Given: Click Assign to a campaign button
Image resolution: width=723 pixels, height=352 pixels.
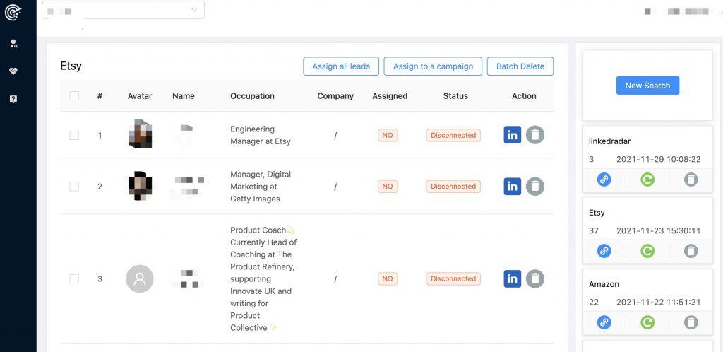Looking at the screenshot, I should pyautogui.click(x=433, y=66).
